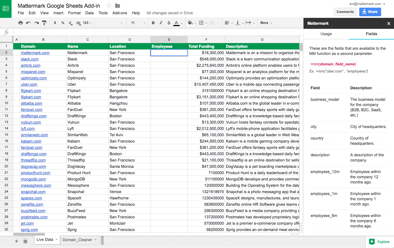Screen dimensions: 394x248
Task: Select the Paint format tool
Action: (44, 23)
